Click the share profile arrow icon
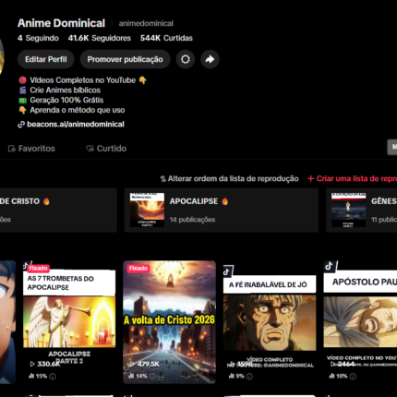397x397 pixels. pyautogui.click(x=210, y=59)
